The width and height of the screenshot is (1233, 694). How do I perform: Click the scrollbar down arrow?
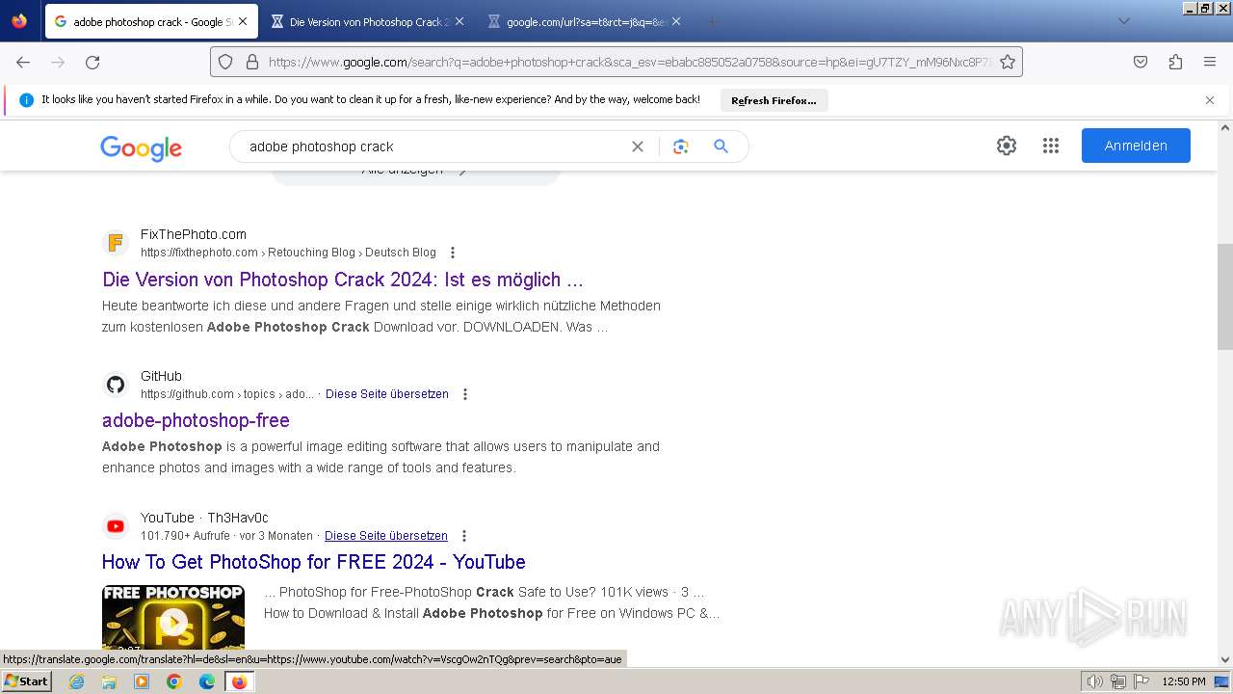[x=1224, y=660]
